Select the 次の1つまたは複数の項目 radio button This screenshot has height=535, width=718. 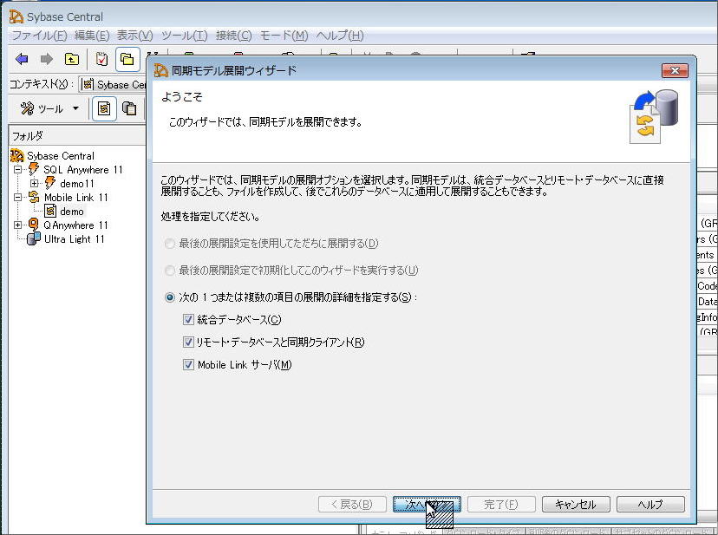(169, 297)
